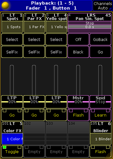This screenshot has width=113, height=159.
Task: Click the Learn button under Spd fader
Action: point(100,115)
